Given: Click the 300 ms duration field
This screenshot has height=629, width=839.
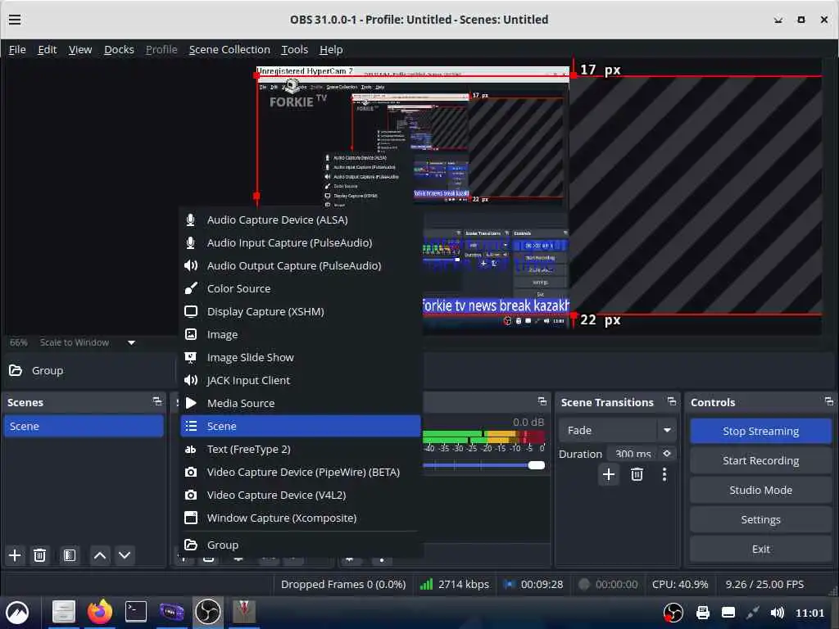Looking at the screenshot, I should (x=633, y=454).
